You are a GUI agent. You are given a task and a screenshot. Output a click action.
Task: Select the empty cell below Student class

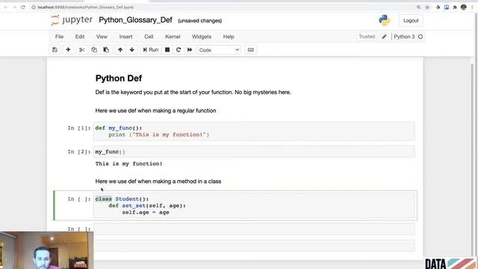click(254, 229)
